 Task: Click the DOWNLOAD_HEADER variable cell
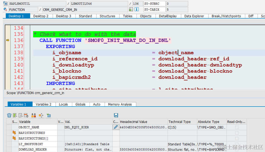tap(38, 150)
